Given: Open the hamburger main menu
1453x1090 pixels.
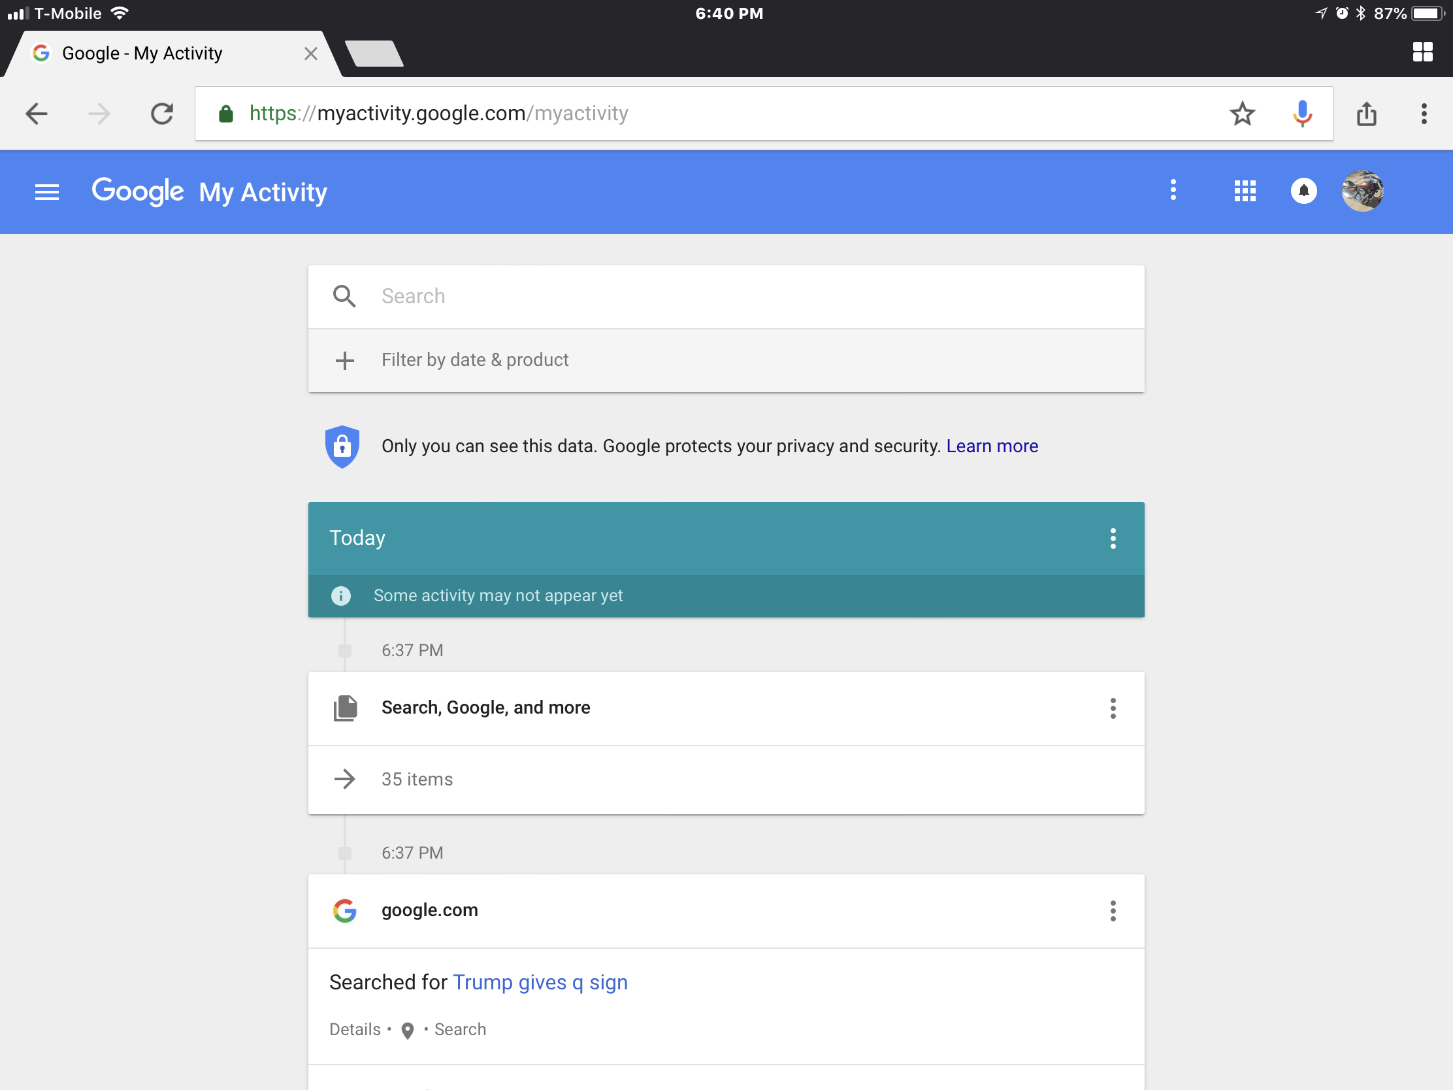Looking at the screenshot, I should pos(46,192).
